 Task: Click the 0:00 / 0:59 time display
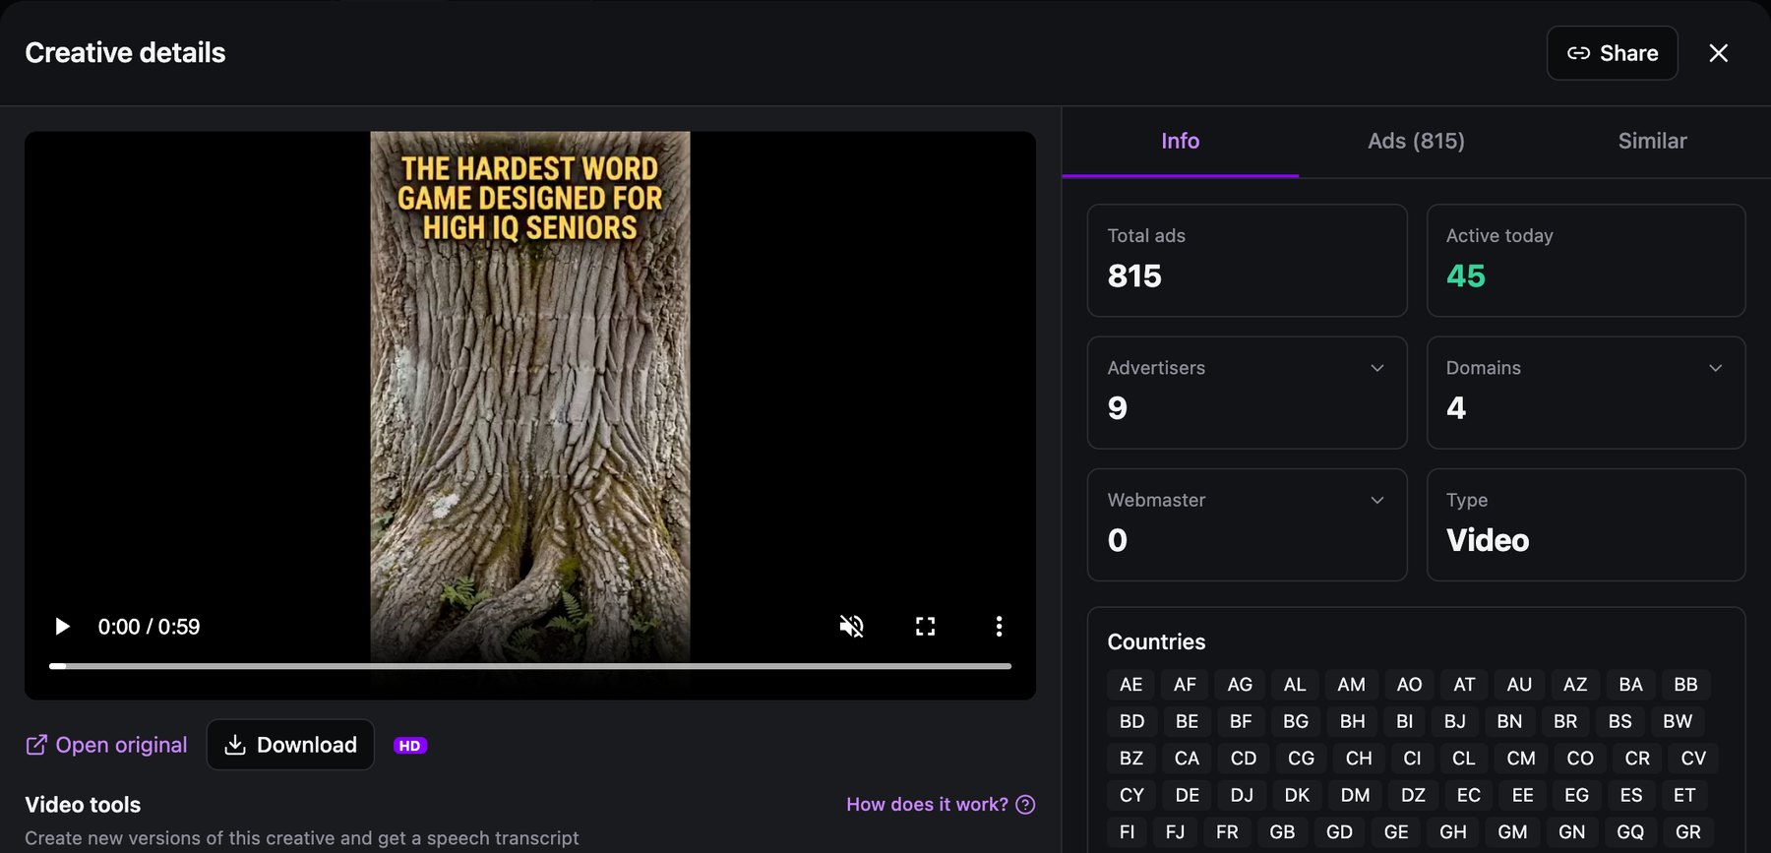(x=149, y=627)
